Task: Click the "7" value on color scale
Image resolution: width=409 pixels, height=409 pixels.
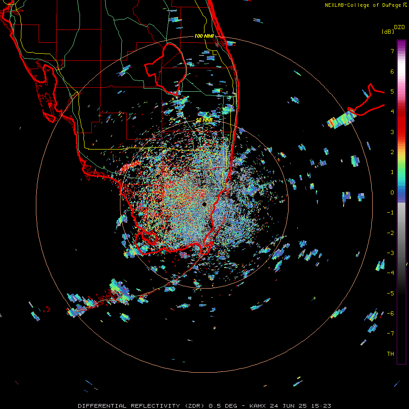Action: tap(392, 51)
